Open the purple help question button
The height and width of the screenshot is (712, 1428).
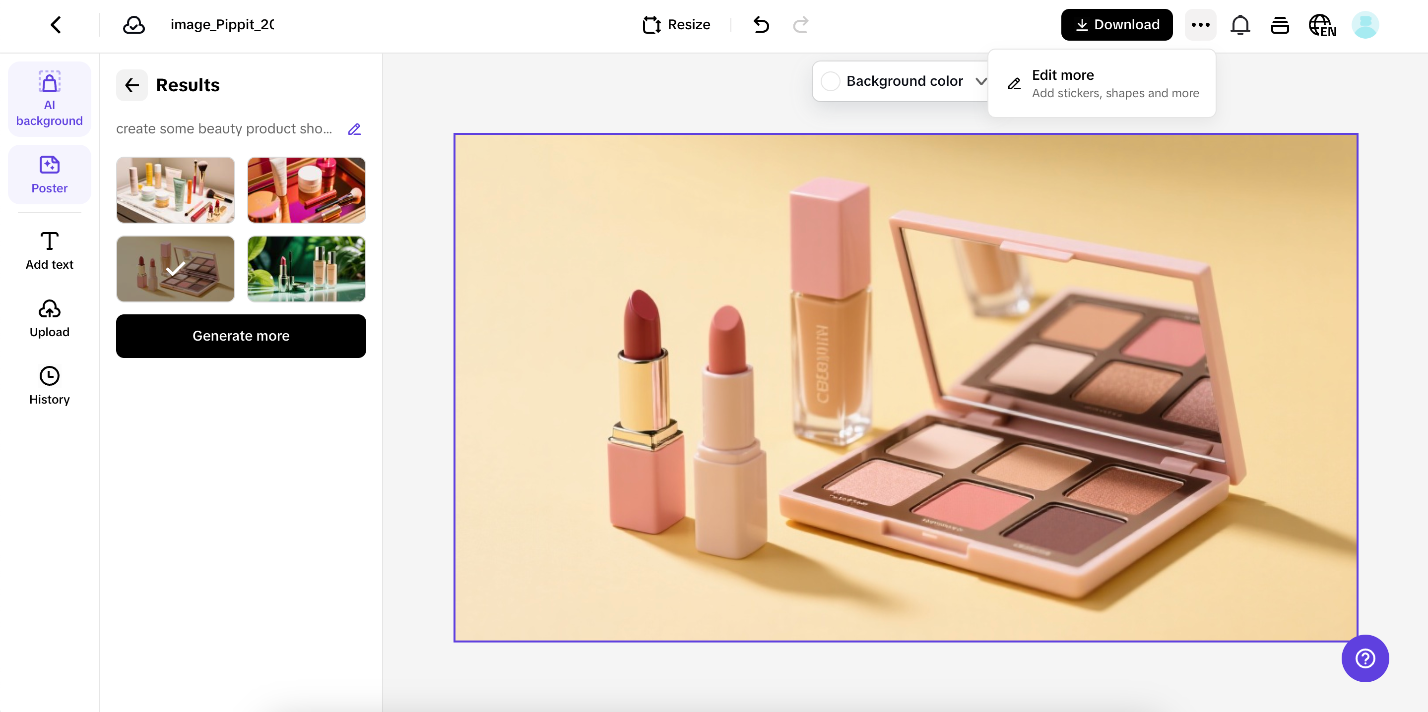pos(1364,658)
